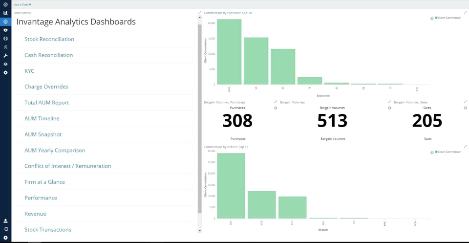Toggle legend on Commission by Branch chart
Screen dimensions: 469x243
point(432,152)
